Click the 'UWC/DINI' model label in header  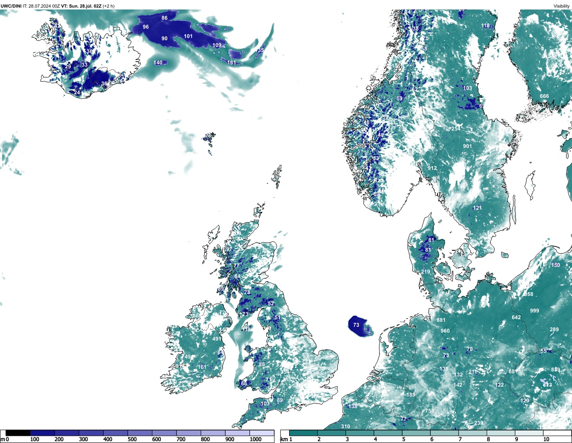click(x=11, y=6)
